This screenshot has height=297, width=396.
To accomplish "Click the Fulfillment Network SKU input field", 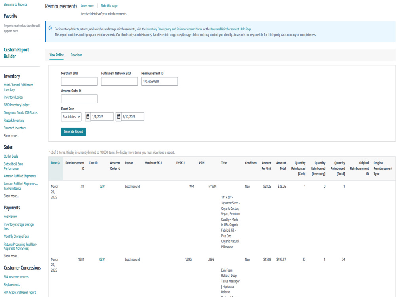I will coord(120,81).
